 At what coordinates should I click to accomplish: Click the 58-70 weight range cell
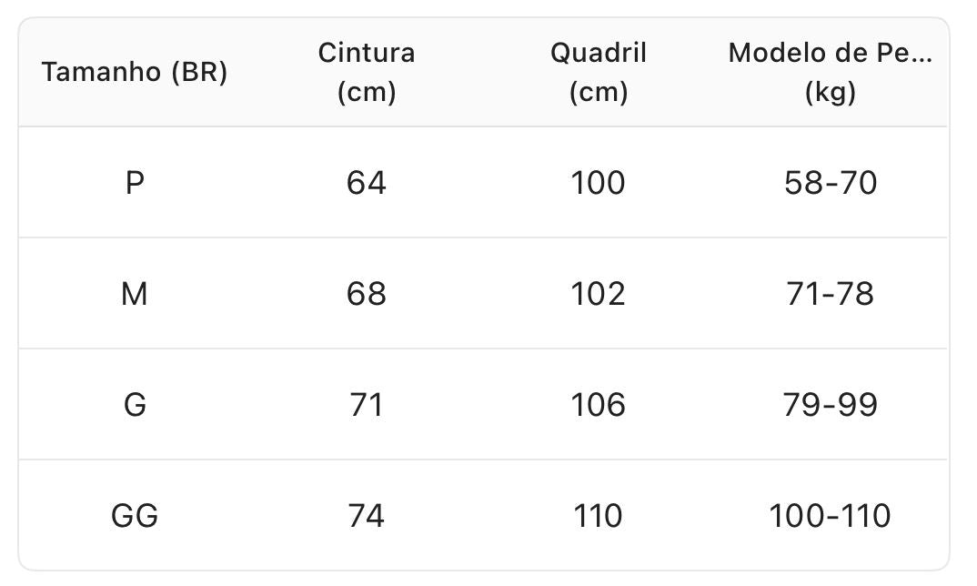(x=831, y=183)
